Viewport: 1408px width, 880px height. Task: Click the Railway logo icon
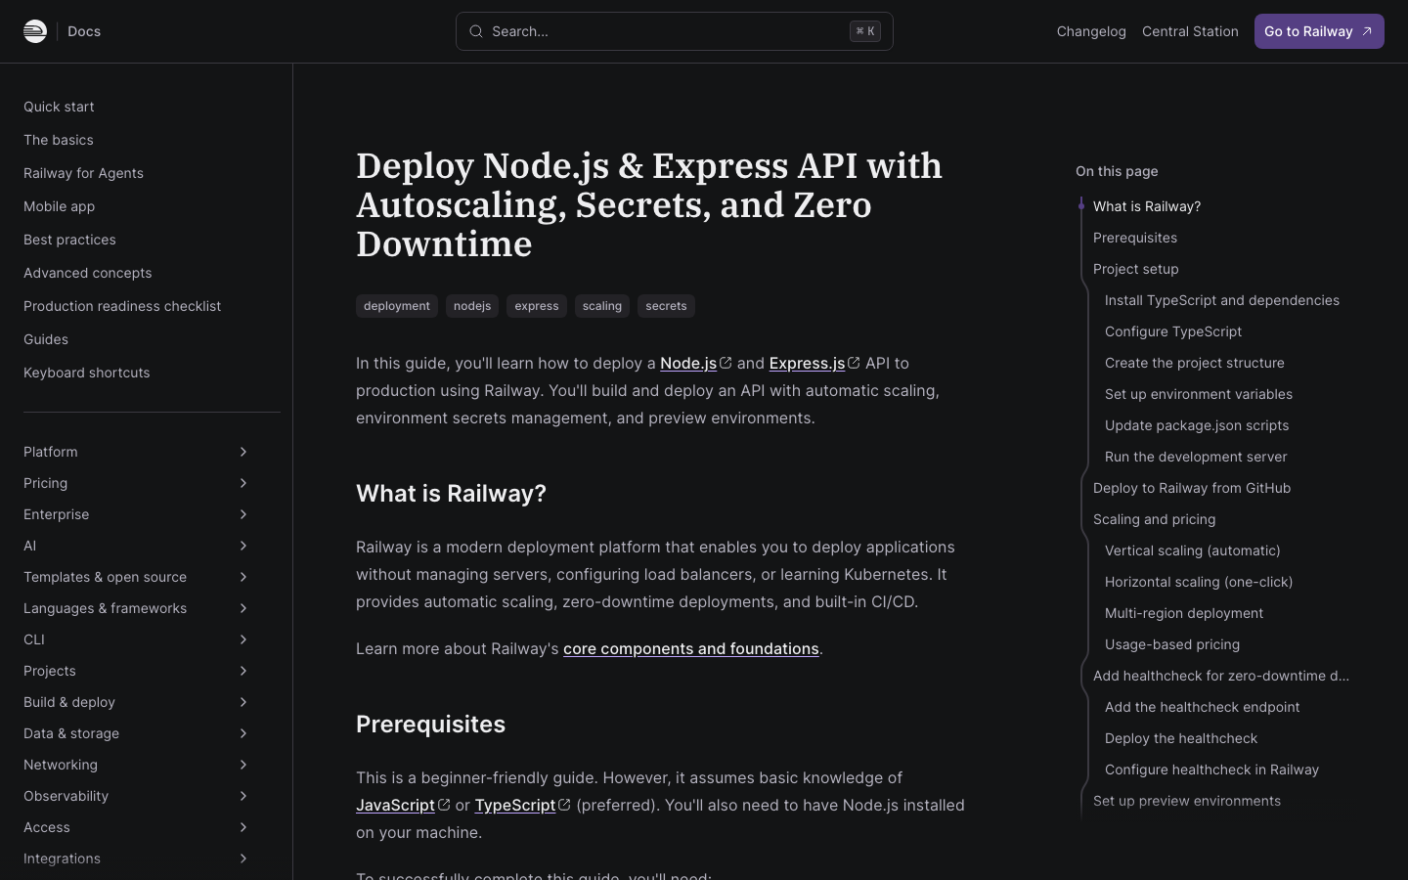coord(35,31)
